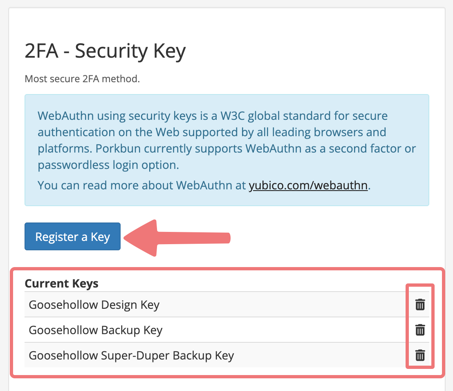Select the Goosehollow Super-Duper Backup Key name
Image resolution: width=453 pixels, height=391 pixels.
[132, 355]
